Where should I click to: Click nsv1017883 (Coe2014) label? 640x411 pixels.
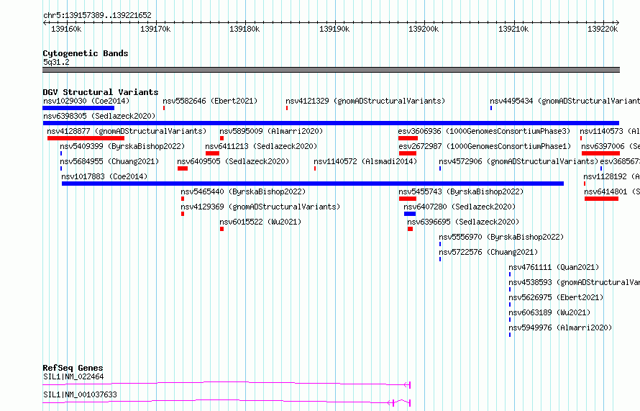[104, 176]
